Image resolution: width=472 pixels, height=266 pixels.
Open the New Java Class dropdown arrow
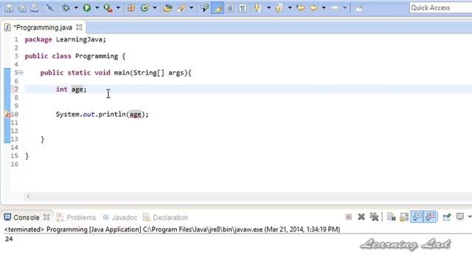tap(154, 8)
